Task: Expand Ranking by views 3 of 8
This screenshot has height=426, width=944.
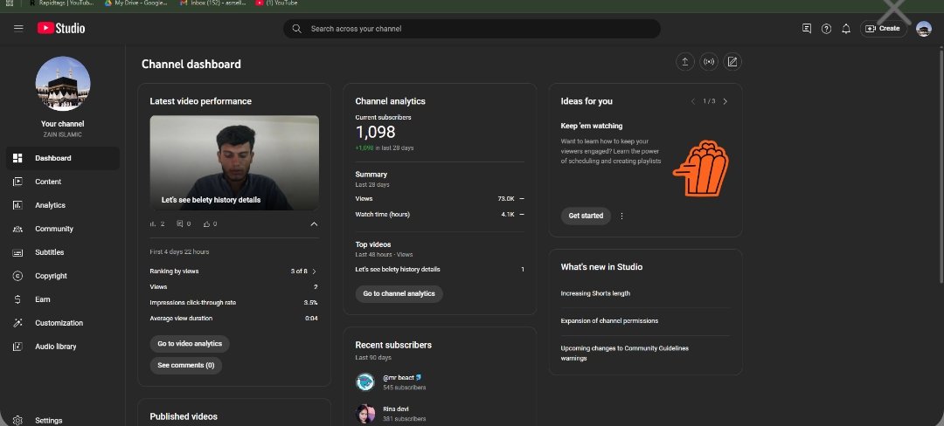Action: [314, 271]
